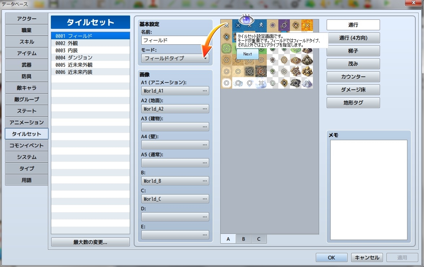The height and width of the screenshot is (267, 424).
Task: Select tileset 0005 近未来外観
Action: point(90,65)
